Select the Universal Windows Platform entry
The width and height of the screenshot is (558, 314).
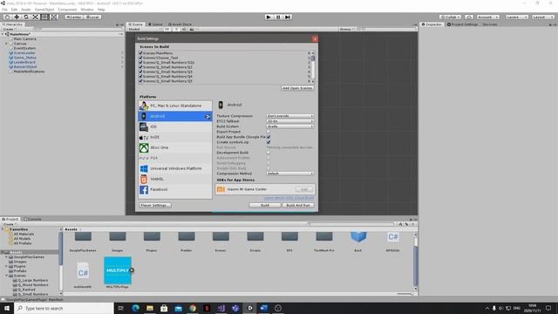[x=175, y=168]
